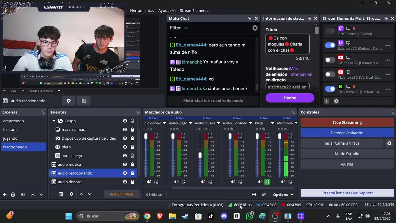Mute the Microfono channel speaker
Viewport: 396px width, 223px height.
[x=283, y=182]
